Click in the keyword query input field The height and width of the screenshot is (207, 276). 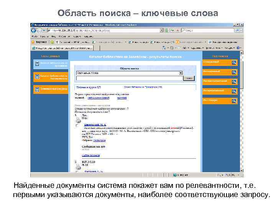coord(130,78)
